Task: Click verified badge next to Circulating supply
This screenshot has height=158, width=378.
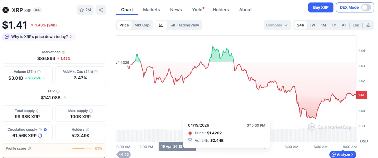Action: pyautogui.click(x=45, y=129)
